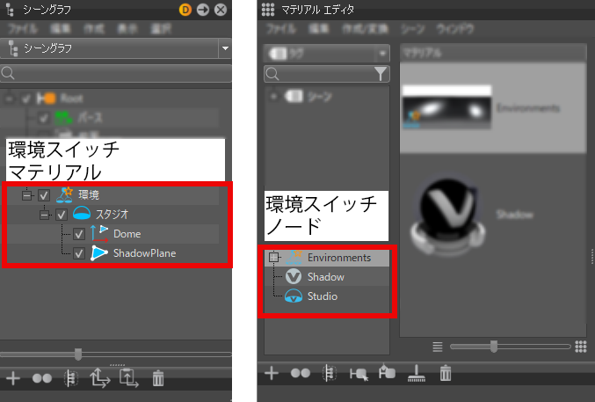Click the clipboard paste icon in Scenegraph toolbar
Image resolution: width=595 pixels, height=402 pixels.
[x=129, y=378]
